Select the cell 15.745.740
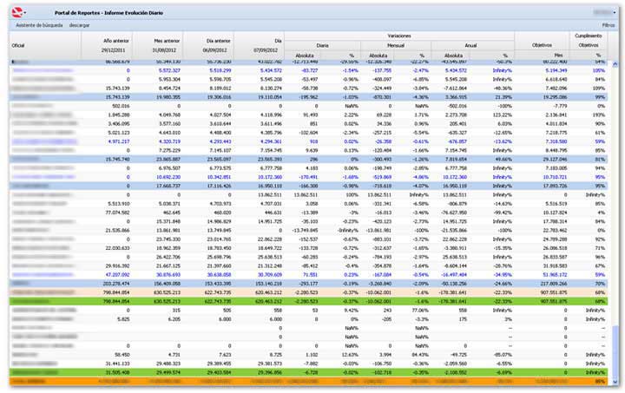Viewport: 625px width, 393px height. [x=117, y=160]
